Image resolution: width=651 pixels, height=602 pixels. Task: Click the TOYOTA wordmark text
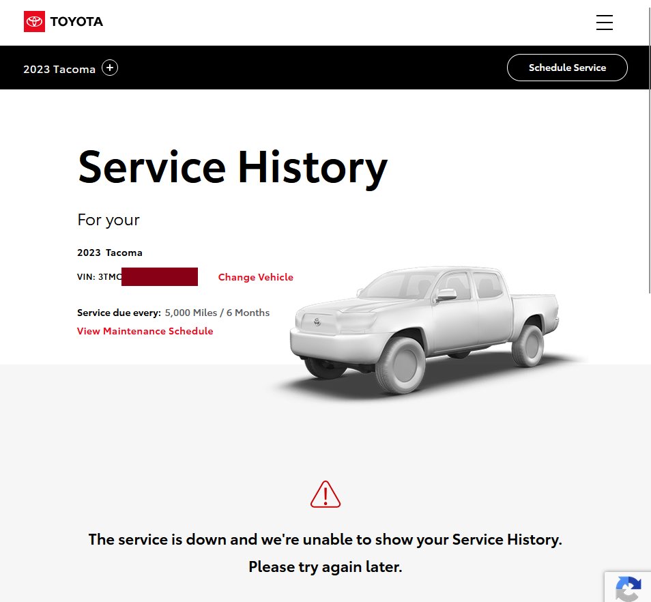point(77,22)
